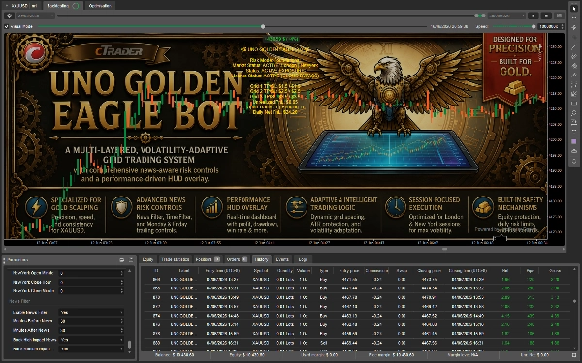This screenshot has width=582, height=363.
Task: Open the Events tab
Action: [x=282, y=259]
